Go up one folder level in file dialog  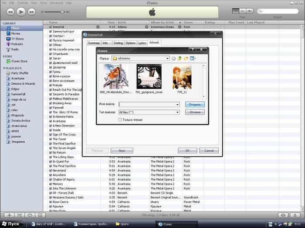pyautogui.click(x=180, y=58)
